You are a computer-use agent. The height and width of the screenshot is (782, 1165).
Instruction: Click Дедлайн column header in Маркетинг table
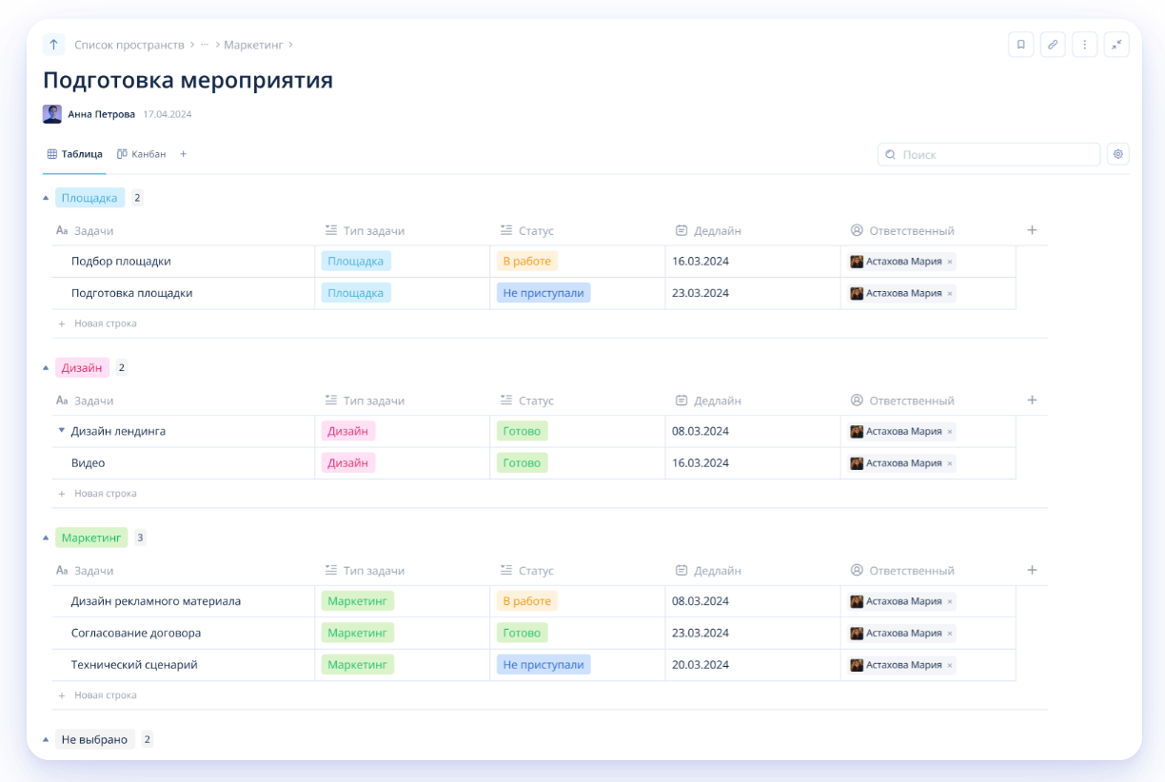(708, 571)
